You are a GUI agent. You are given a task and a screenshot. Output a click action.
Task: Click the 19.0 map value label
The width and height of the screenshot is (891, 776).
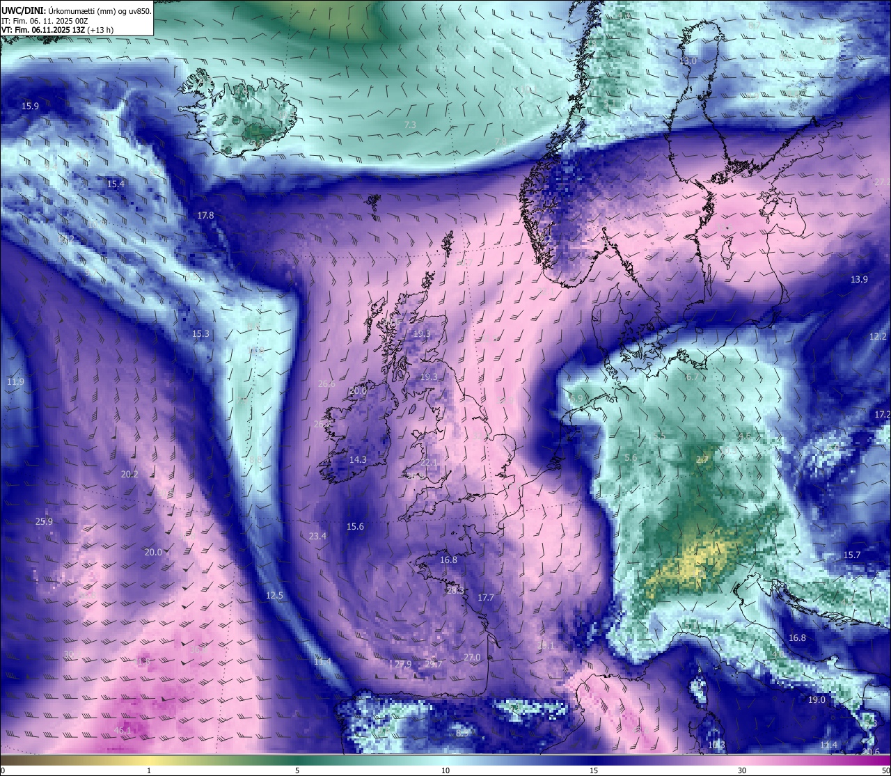[x=816, y=700]
